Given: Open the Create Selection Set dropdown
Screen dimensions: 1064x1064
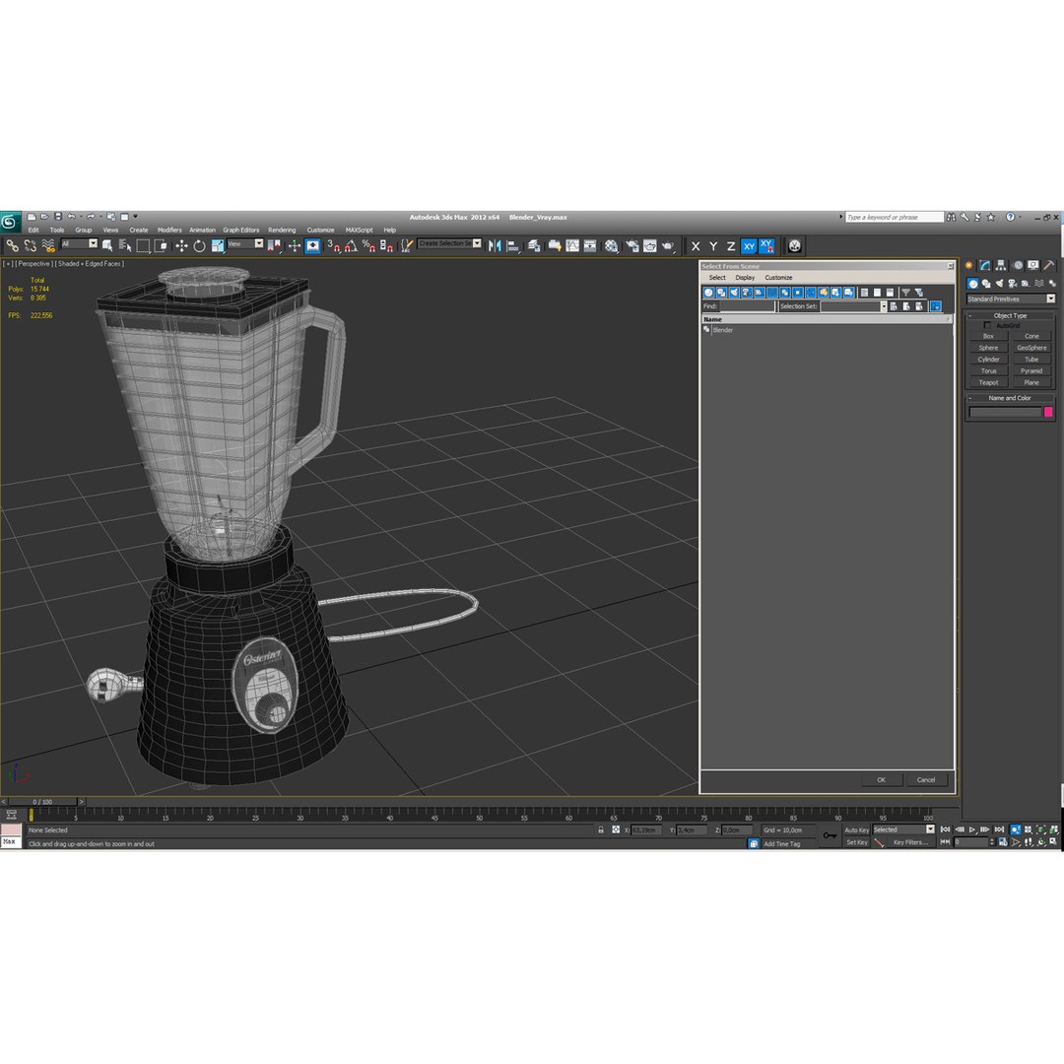Looking at the screenshot, I should (450, 243).
